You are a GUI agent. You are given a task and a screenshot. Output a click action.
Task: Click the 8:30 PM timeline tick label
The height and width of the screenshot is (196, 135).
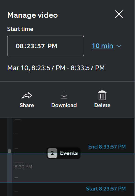pyautogui.click(x=23, y=167)
